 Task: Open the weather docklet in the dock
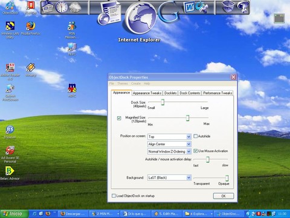click(75, 8)
